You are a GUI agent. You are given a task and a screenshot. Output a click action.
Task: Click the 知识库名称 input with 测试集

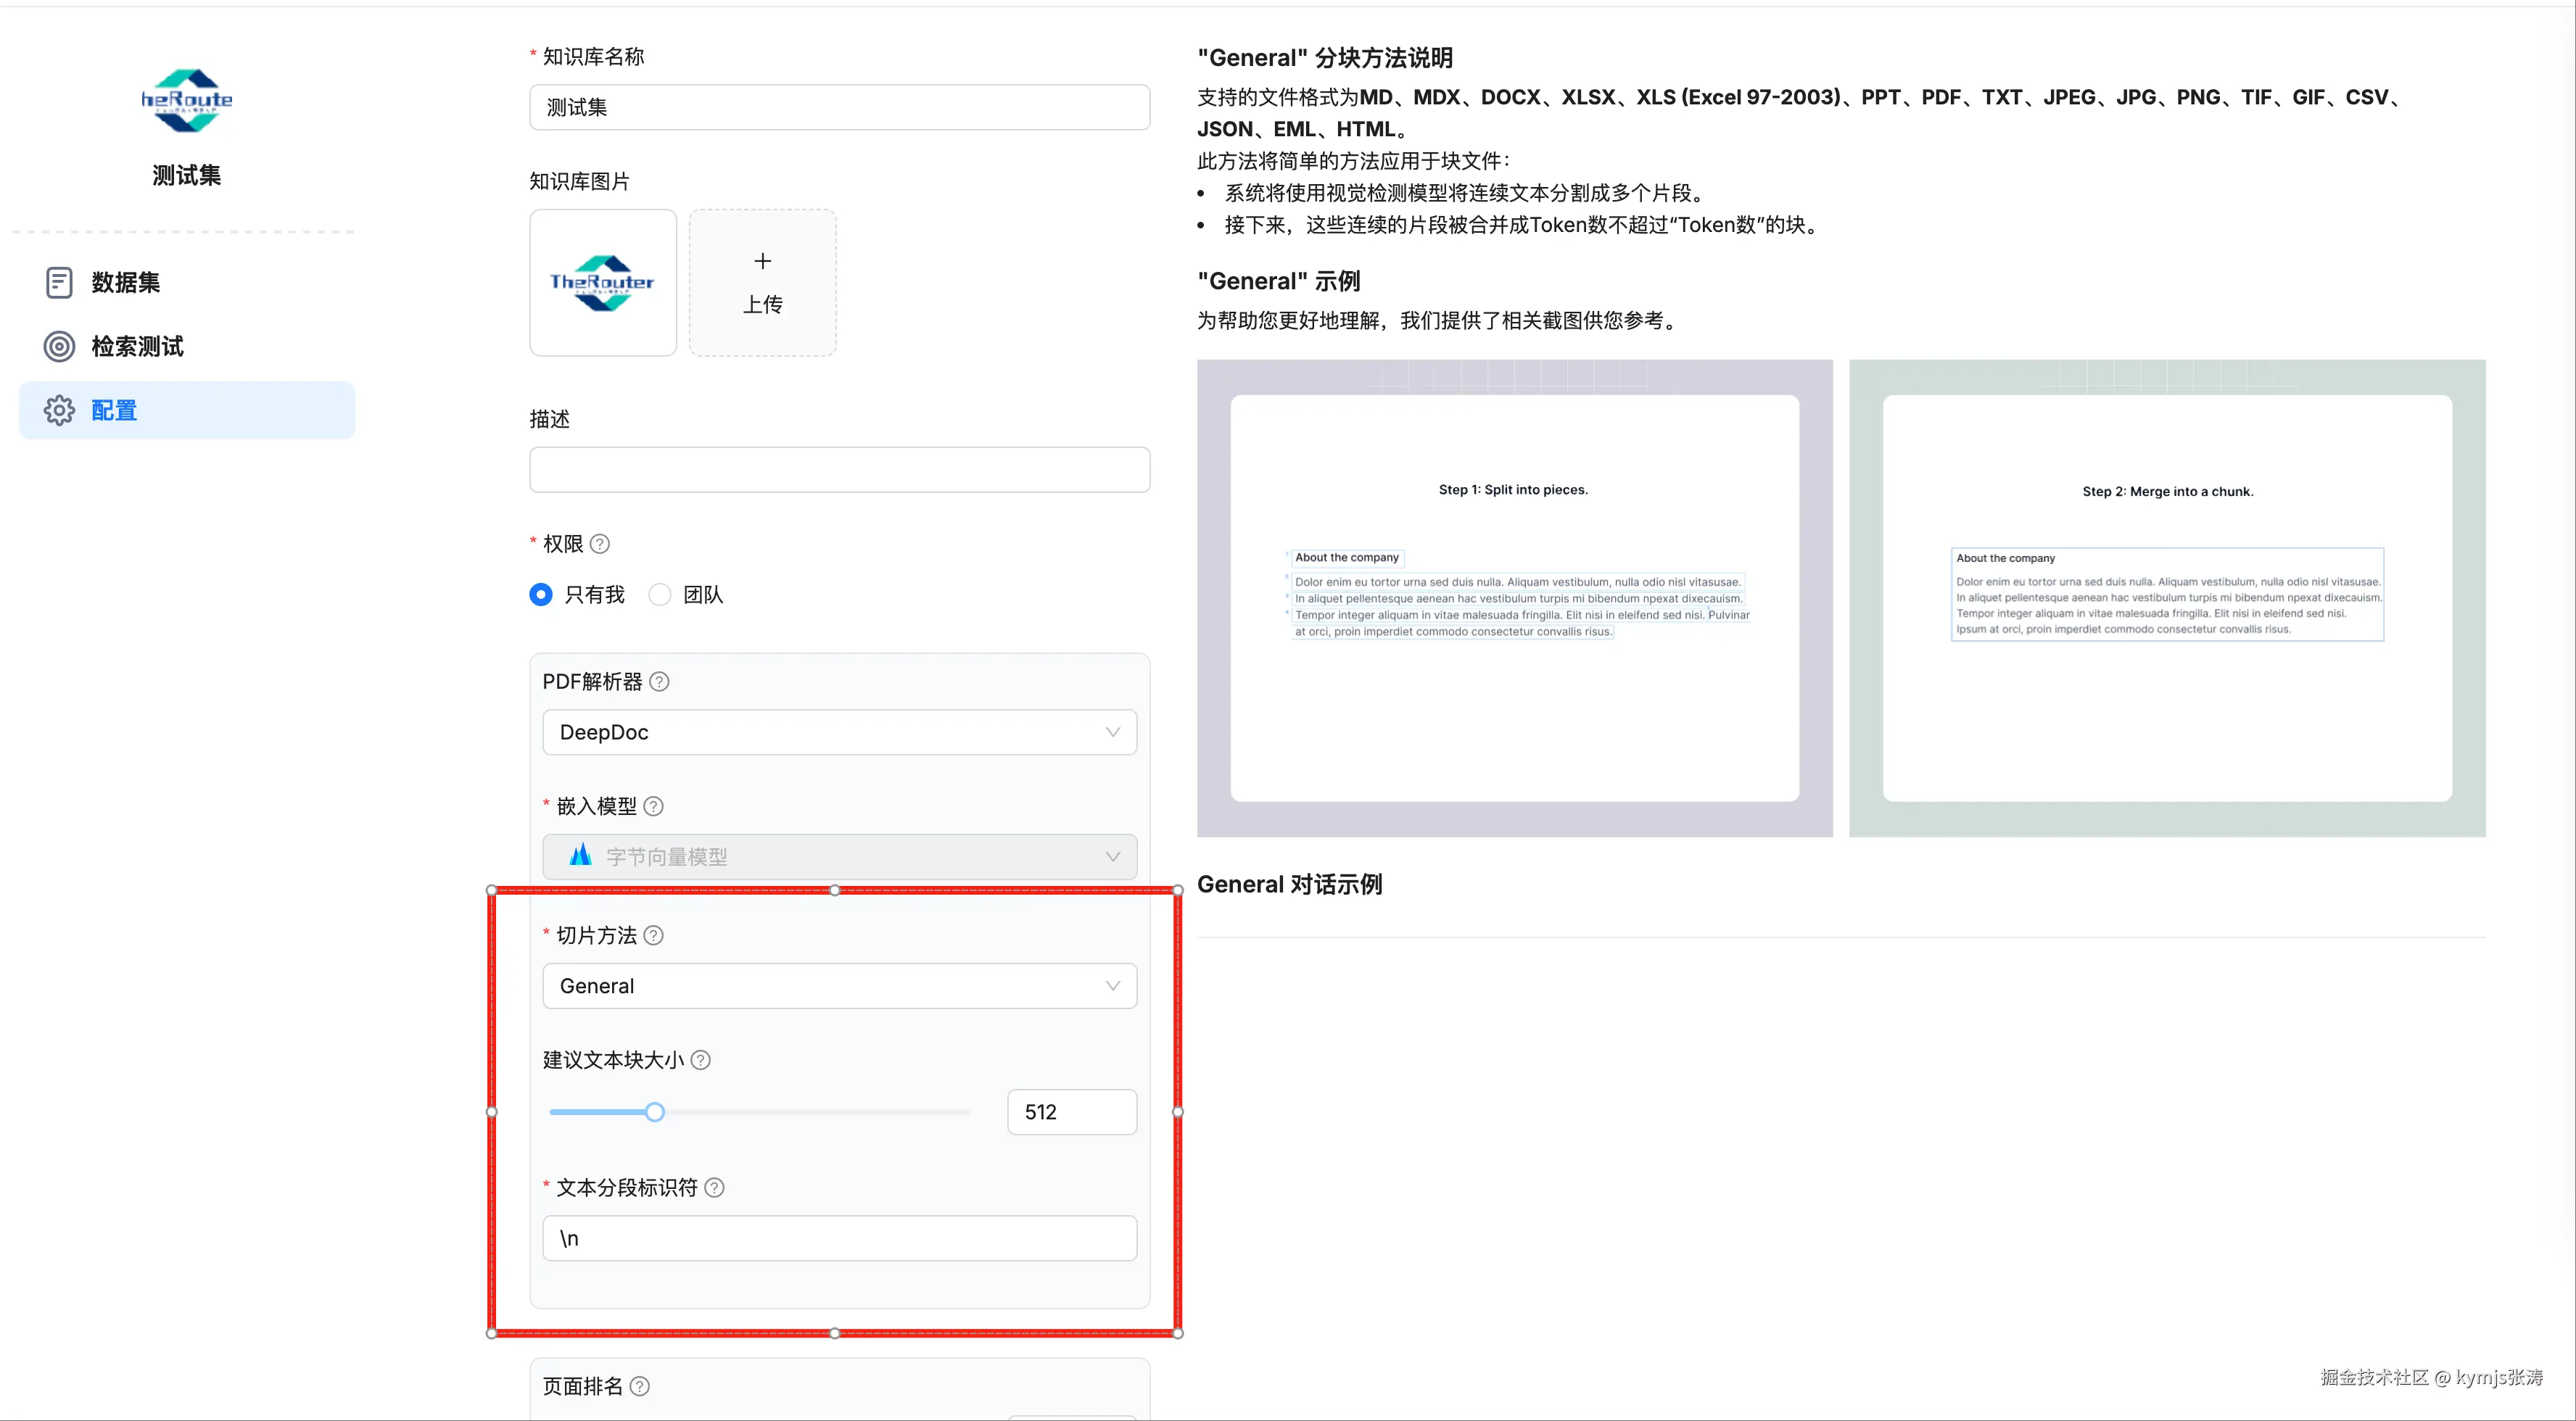pyautogui.click(x=839, y=107)
